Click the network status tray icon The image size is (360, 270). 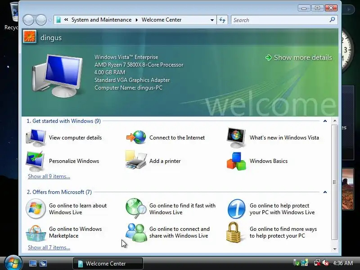coord(317,263)
